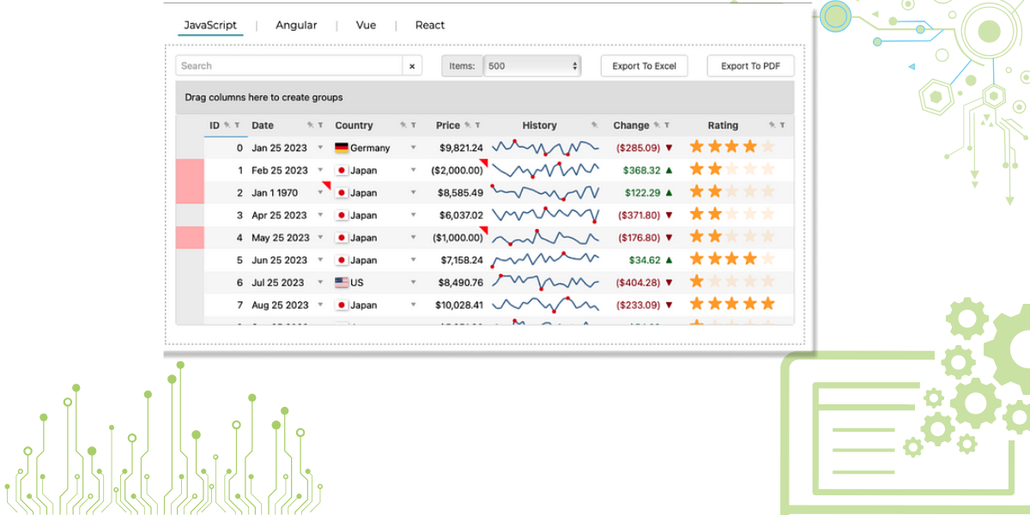The height and width of the screenshot is (515, 1030).
Task: Switch to the Angular tab
Action: (296, 25)
